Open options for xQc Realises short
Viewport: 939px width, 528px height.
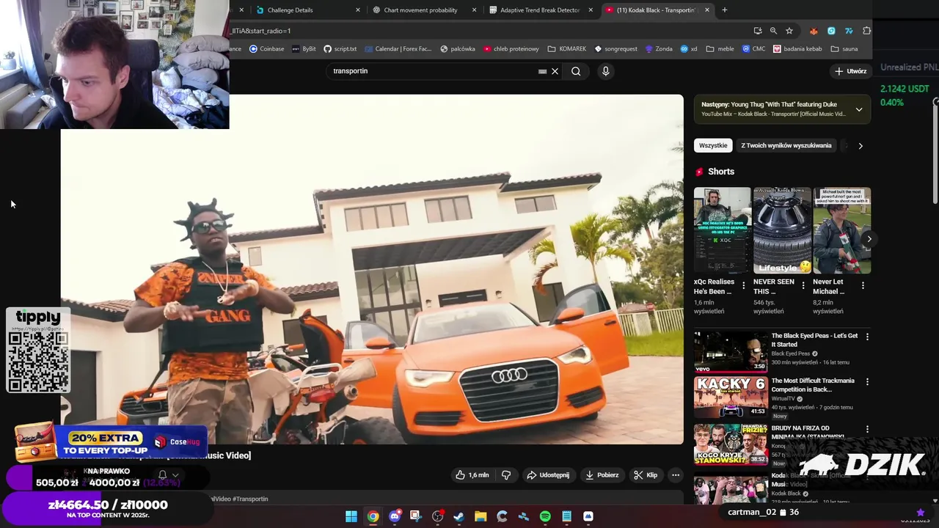[x=744, y=285]
